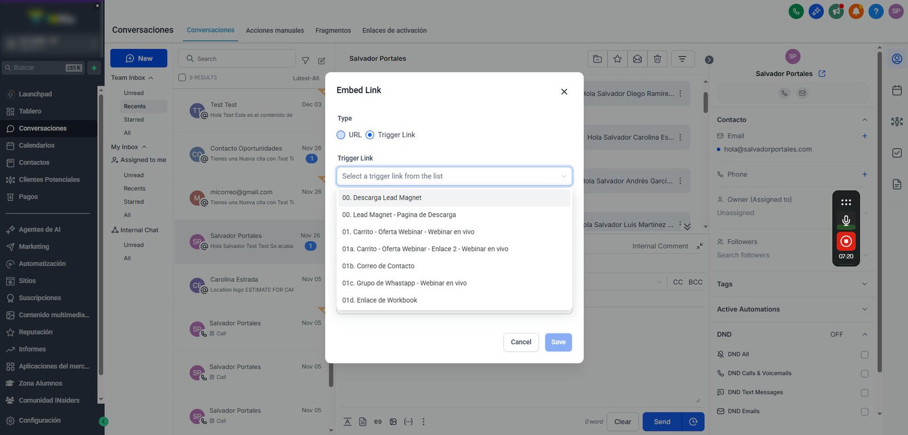
Task: Check the DND All checkbox
Action: [x=865, y=354]
